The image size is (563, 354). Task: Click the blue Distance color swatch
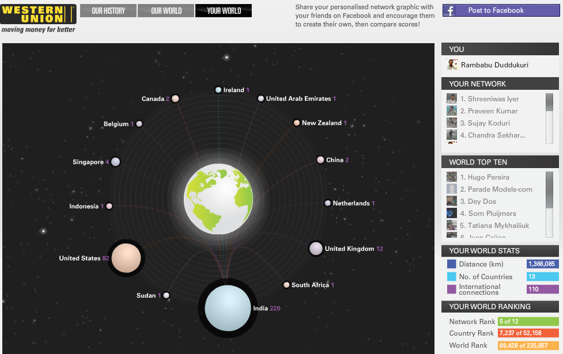pyautogui.click(x=451, y=264)
